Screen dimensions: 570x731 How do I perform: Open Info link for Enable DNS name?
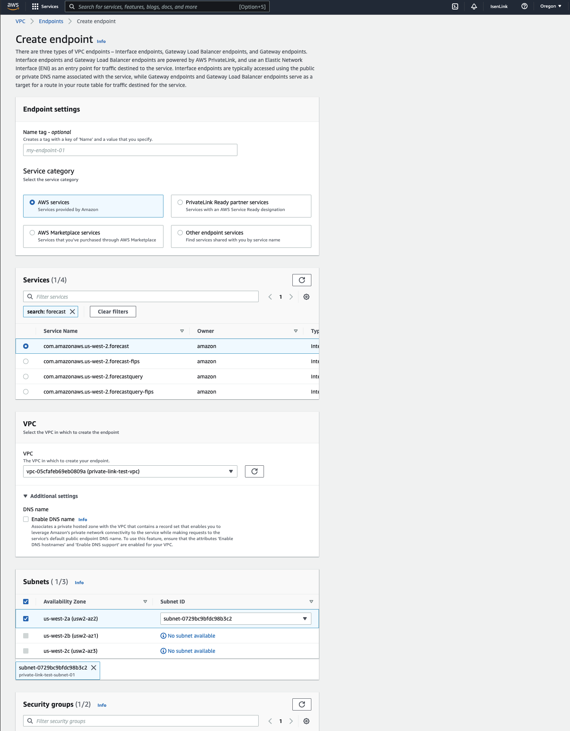click(x=83, y=520)
